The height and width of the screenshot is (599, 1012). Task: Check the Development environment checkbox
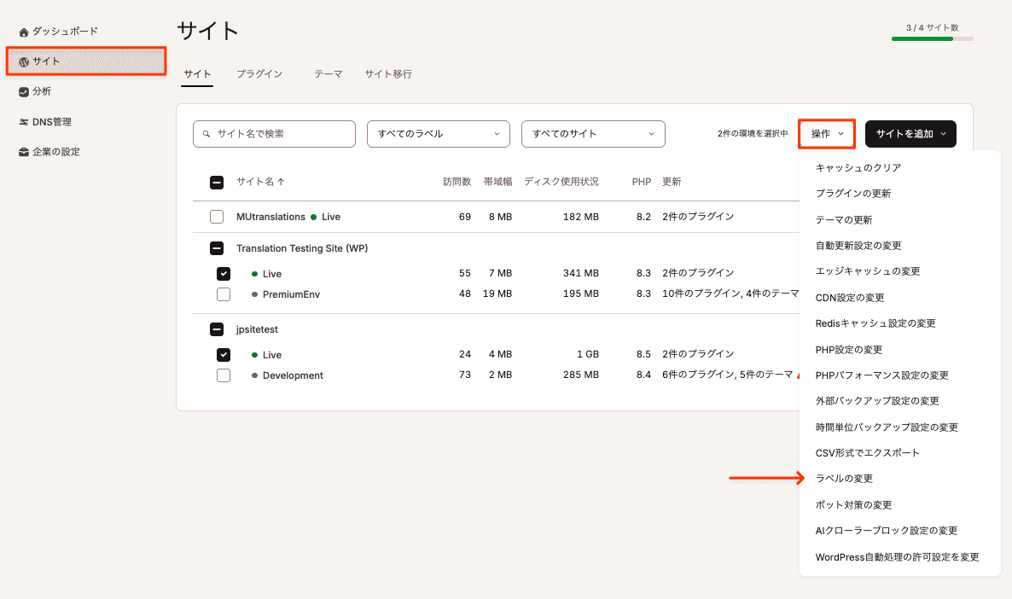click(x=224, y=375)
